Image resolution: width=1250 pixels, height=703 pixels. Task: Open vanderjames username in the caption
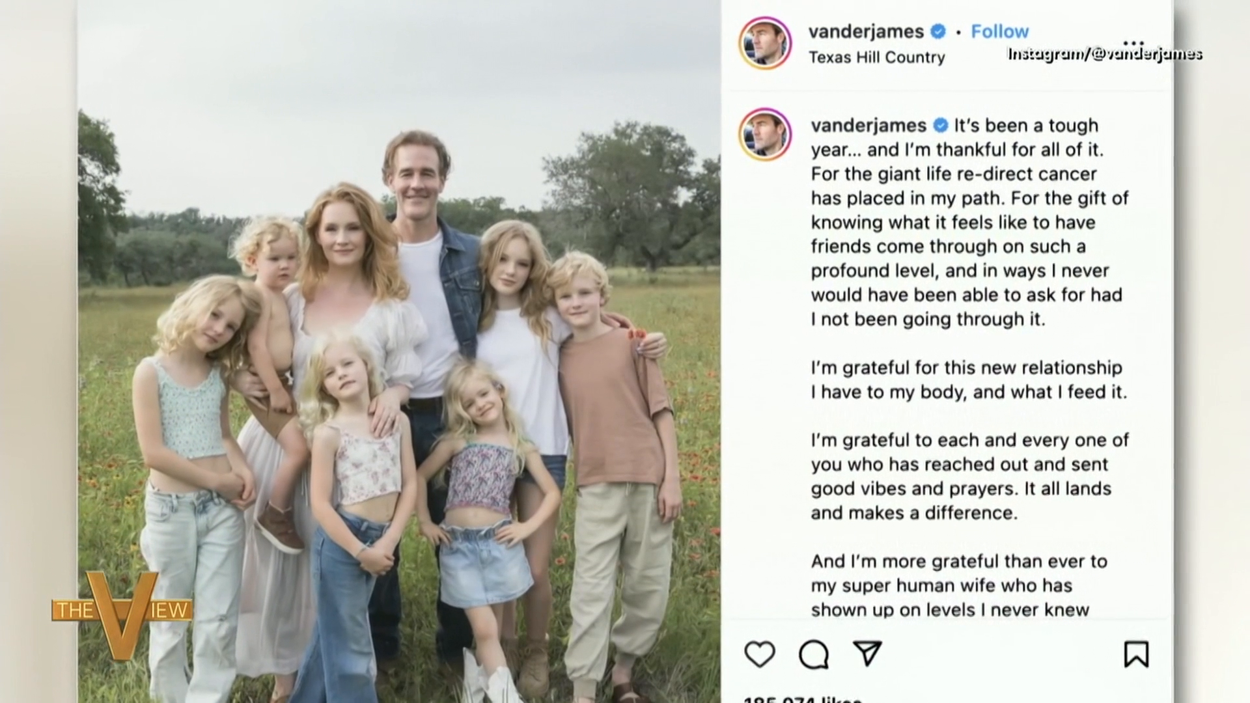(868, 125)
